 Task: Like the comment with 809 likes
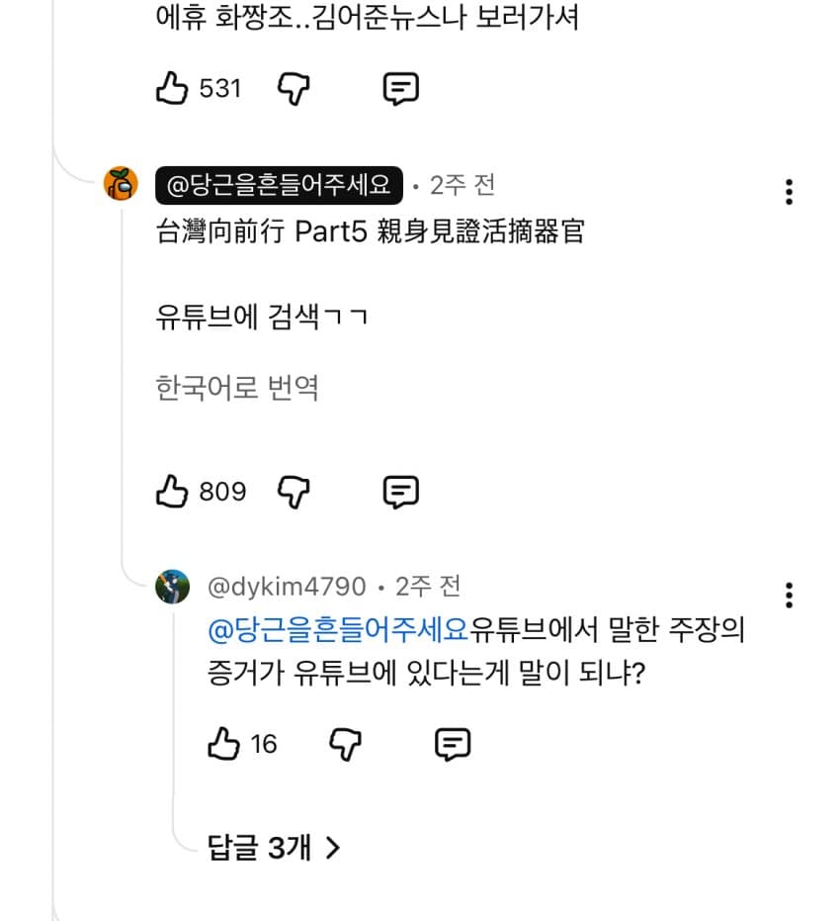click(172, 491)
